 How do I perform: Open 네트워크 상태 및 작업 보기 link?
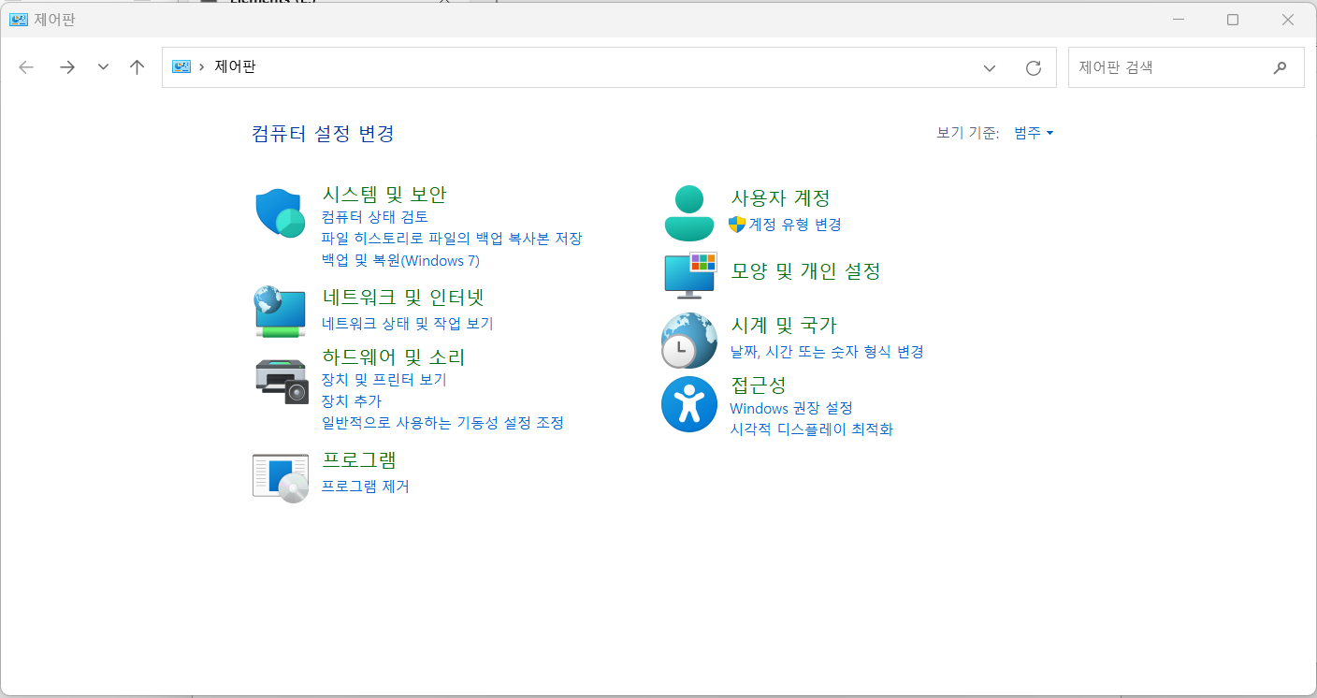coord(407,324)
